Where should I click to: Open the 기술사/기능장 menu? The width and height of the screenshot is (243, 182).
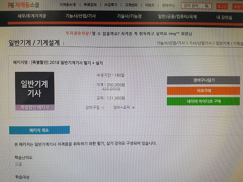click(129, 16)
